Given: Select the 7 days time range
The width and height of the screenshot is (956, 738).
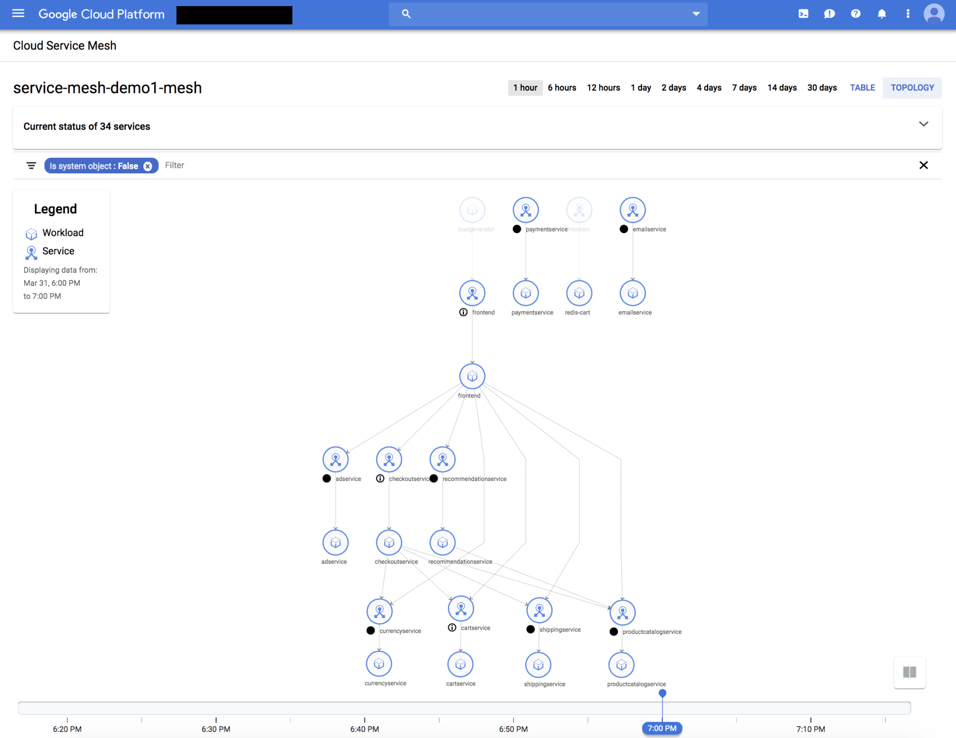Looking at the screenshot, I should [x=744, y=88].
